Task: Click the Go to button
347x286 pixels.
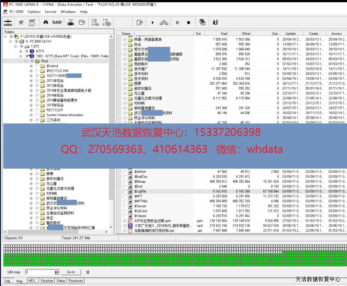Action: click(71, 272)
